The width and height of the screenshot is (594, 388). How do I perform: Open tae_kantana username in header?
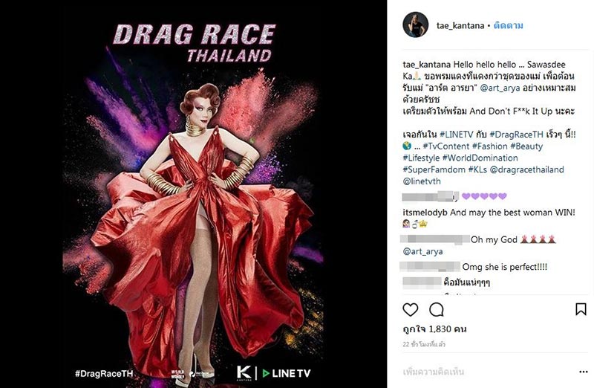coord(460,25)
